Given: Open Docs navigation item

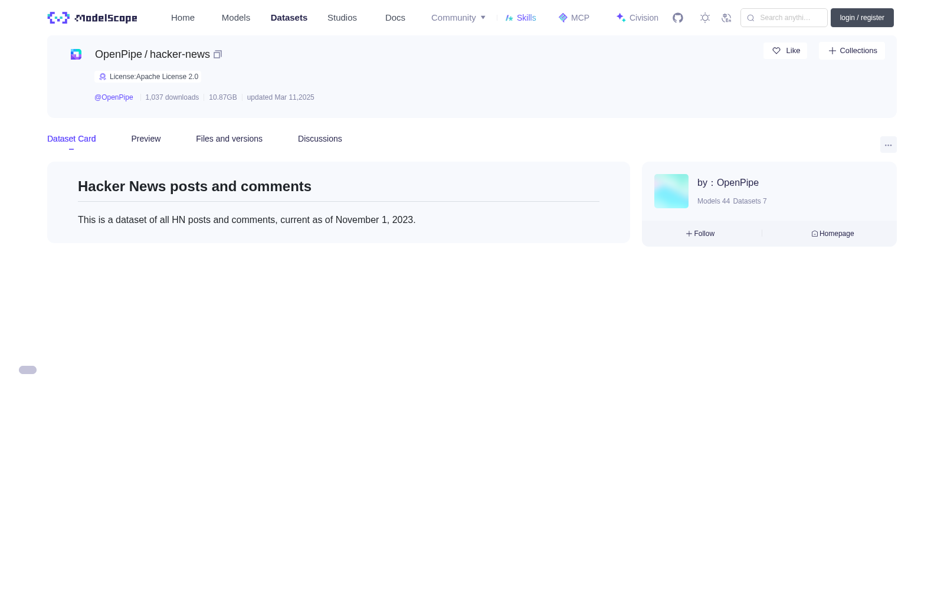Looking at the screenshot, I should tap(395, 18).
